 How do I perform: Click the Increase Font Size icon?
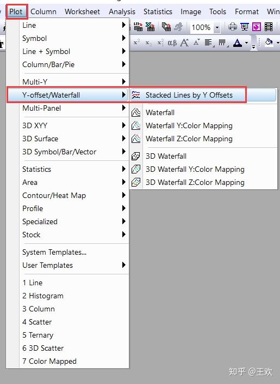184,43
